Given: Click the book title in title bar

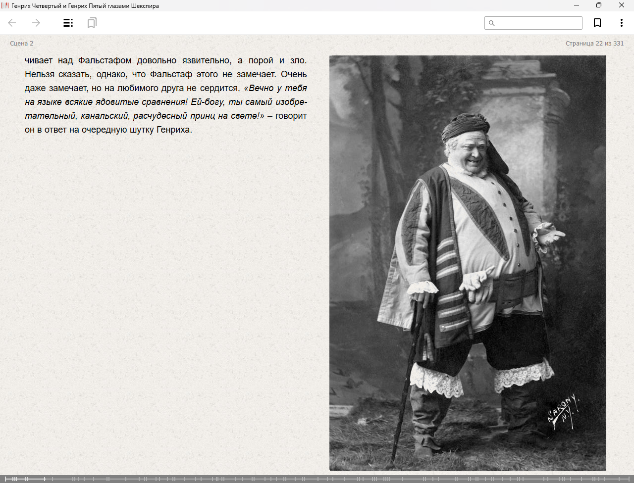Looking at the screenshot, I should (85, 6).
